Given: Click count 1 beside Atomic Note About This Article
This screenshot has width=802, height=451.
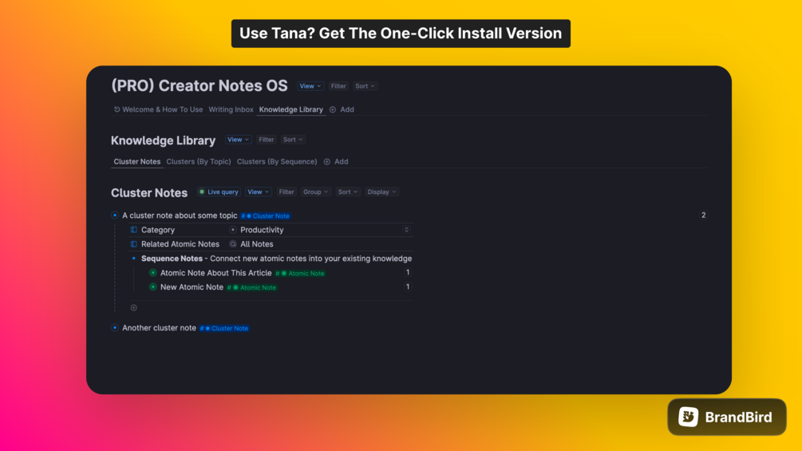Looking at the screenshot, I should [408, 272].
